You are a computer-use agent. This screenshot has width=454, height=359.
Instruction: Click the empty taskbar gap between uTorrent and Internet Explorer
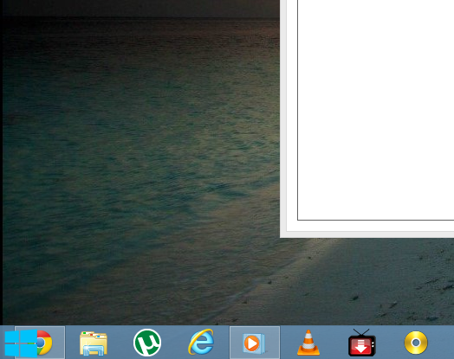(174, 343)
